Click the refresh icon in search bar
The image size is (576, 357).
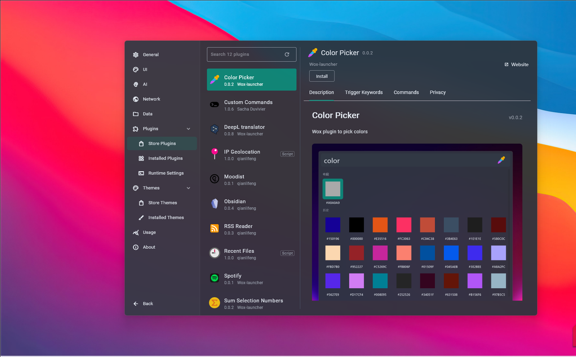tap(287, 54)
